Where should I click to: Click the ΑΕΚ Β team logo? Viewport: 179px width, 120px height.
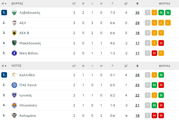tap(14, 33)
